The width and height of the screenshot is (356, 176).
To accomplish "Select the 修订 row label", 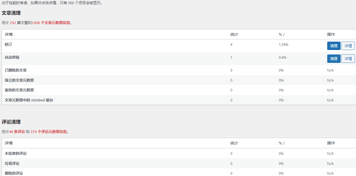I will click(8, 44).
